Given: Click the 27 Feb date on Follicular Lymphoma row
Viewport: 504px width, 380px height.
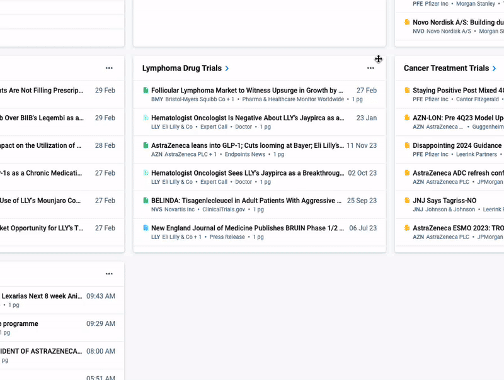Looking at the screenshot, I should 367,91.
